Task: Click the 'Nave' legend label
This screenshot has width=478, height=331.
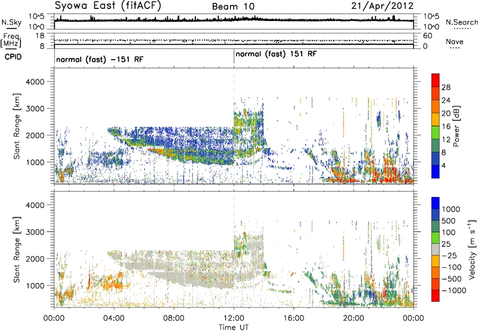Action: point(455,41)
